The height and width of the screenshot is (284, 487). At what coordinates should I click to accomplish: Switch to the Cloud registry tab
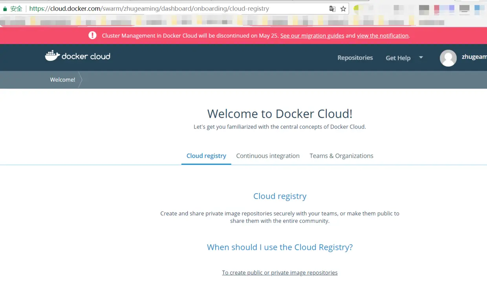tap(206, 156)
